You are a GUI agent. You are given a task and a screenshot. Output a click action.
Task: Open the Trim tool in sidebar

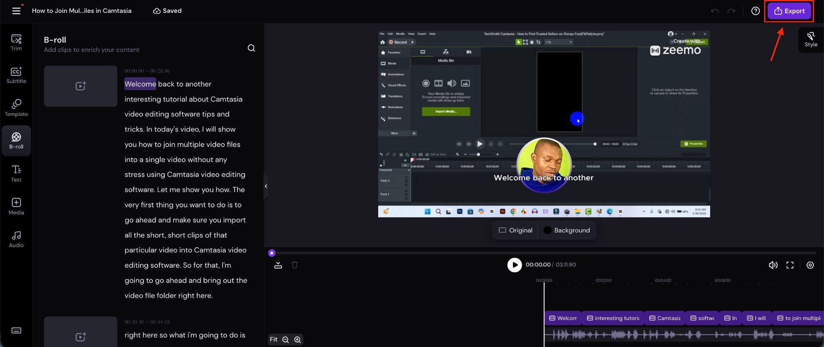pos(16,42)
